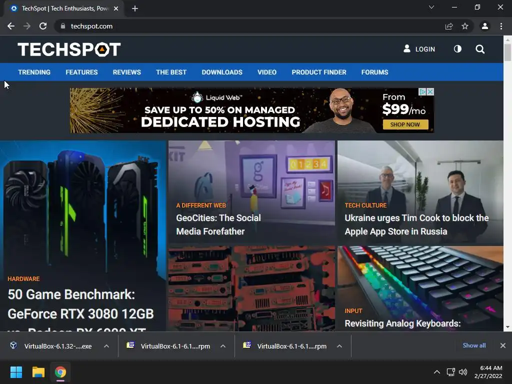Open the tab search down-arrow in the title bar
The width and height of the screenshot is (512, 384).
[x=431, y=7]
